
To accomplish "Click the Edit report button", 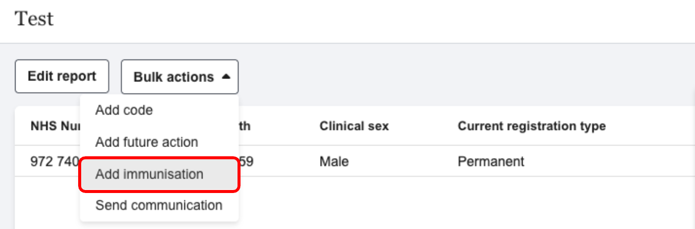I will coord(62,76).
